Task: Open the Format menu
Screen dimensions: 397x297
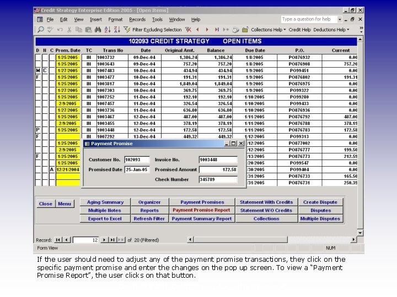Action: (x=115, y=19)
